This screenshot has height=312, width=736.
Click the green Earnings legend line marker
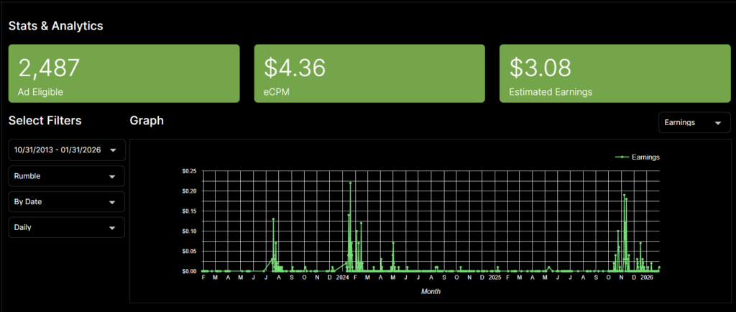click(622, 157)
